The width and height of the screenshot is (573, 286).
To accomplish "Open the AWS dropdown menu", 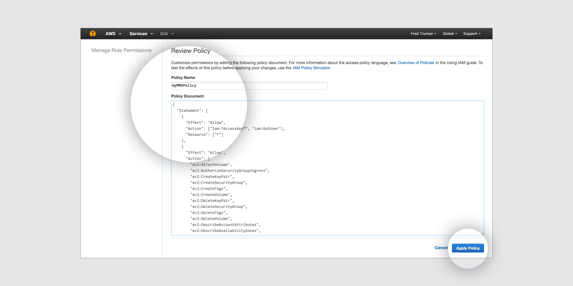I will click(113, 34).
